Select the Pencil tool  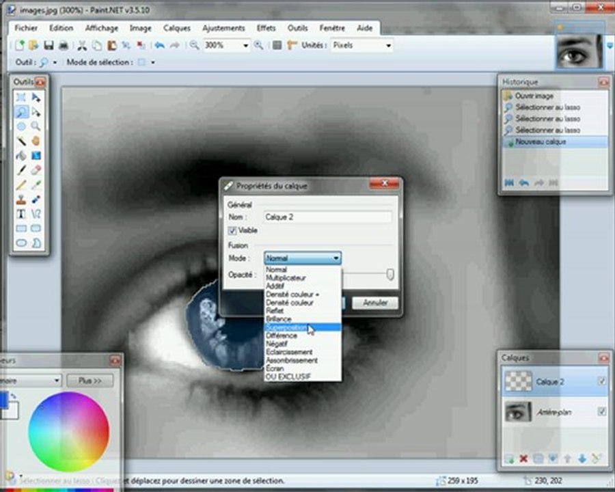21,184
